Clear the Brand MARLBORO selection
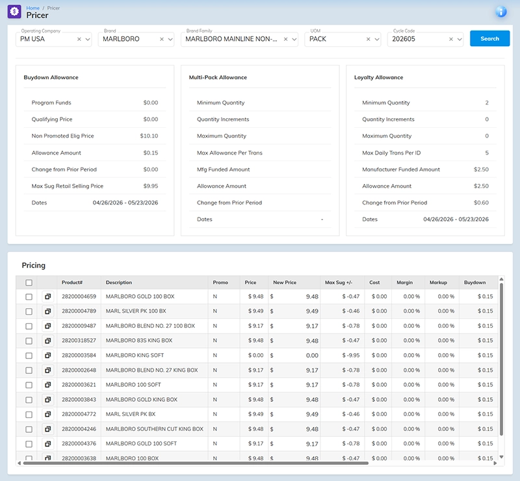Image resolution: width=520 pixels, height=481 pixels. pos(161,39)
